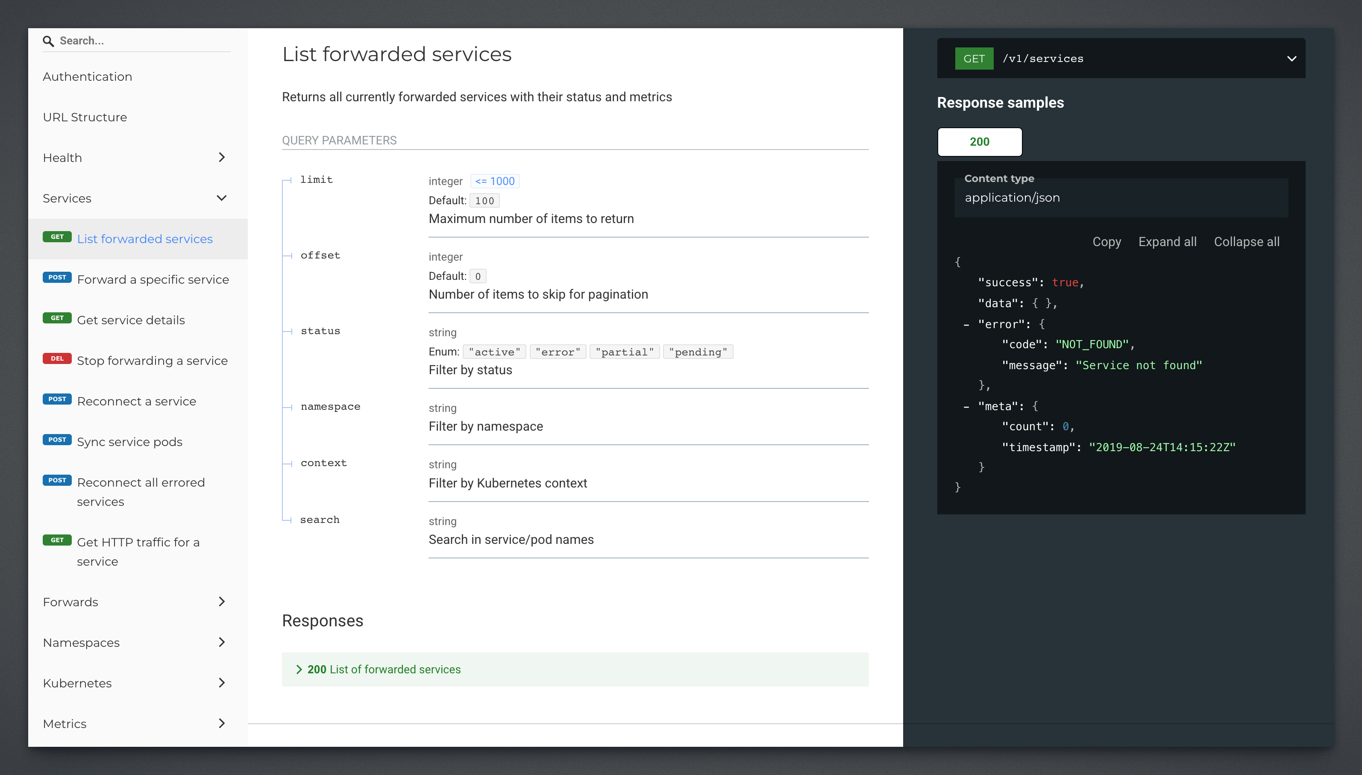Click Expand all in the response panel
Image resolution: width=1362 pixels, height=775 pixels.
pyautogui.click(x=1167, y=241)
